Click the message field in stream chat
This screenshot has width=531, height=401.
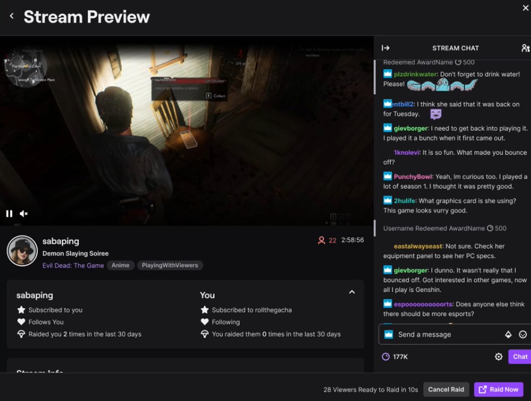click(454, 335)
